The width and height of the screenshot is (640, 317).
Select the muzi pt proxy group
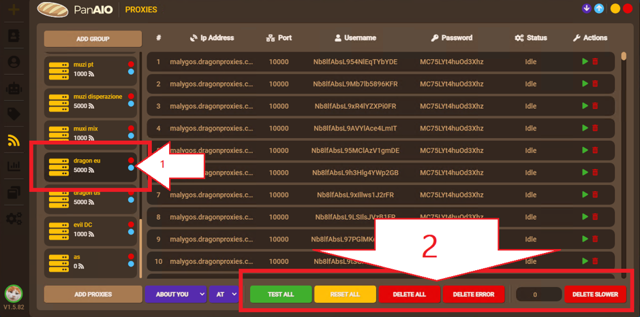[90, 71]
